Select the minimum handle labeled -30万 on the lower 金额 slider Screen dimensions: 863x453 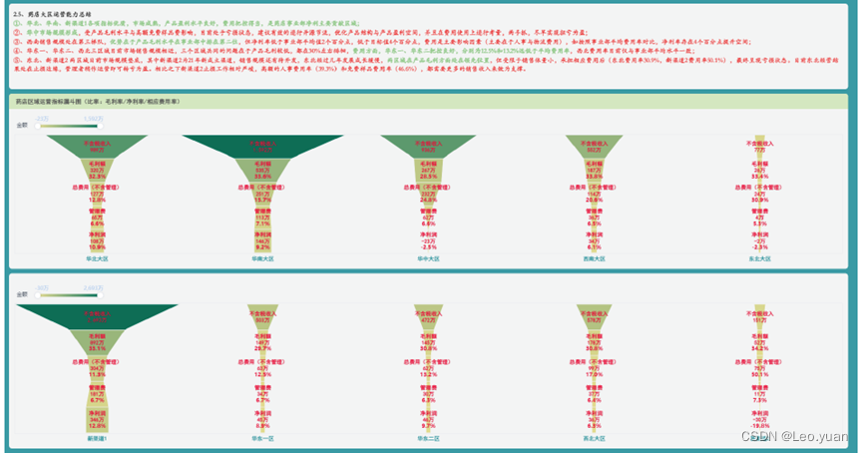click(38, 295)
